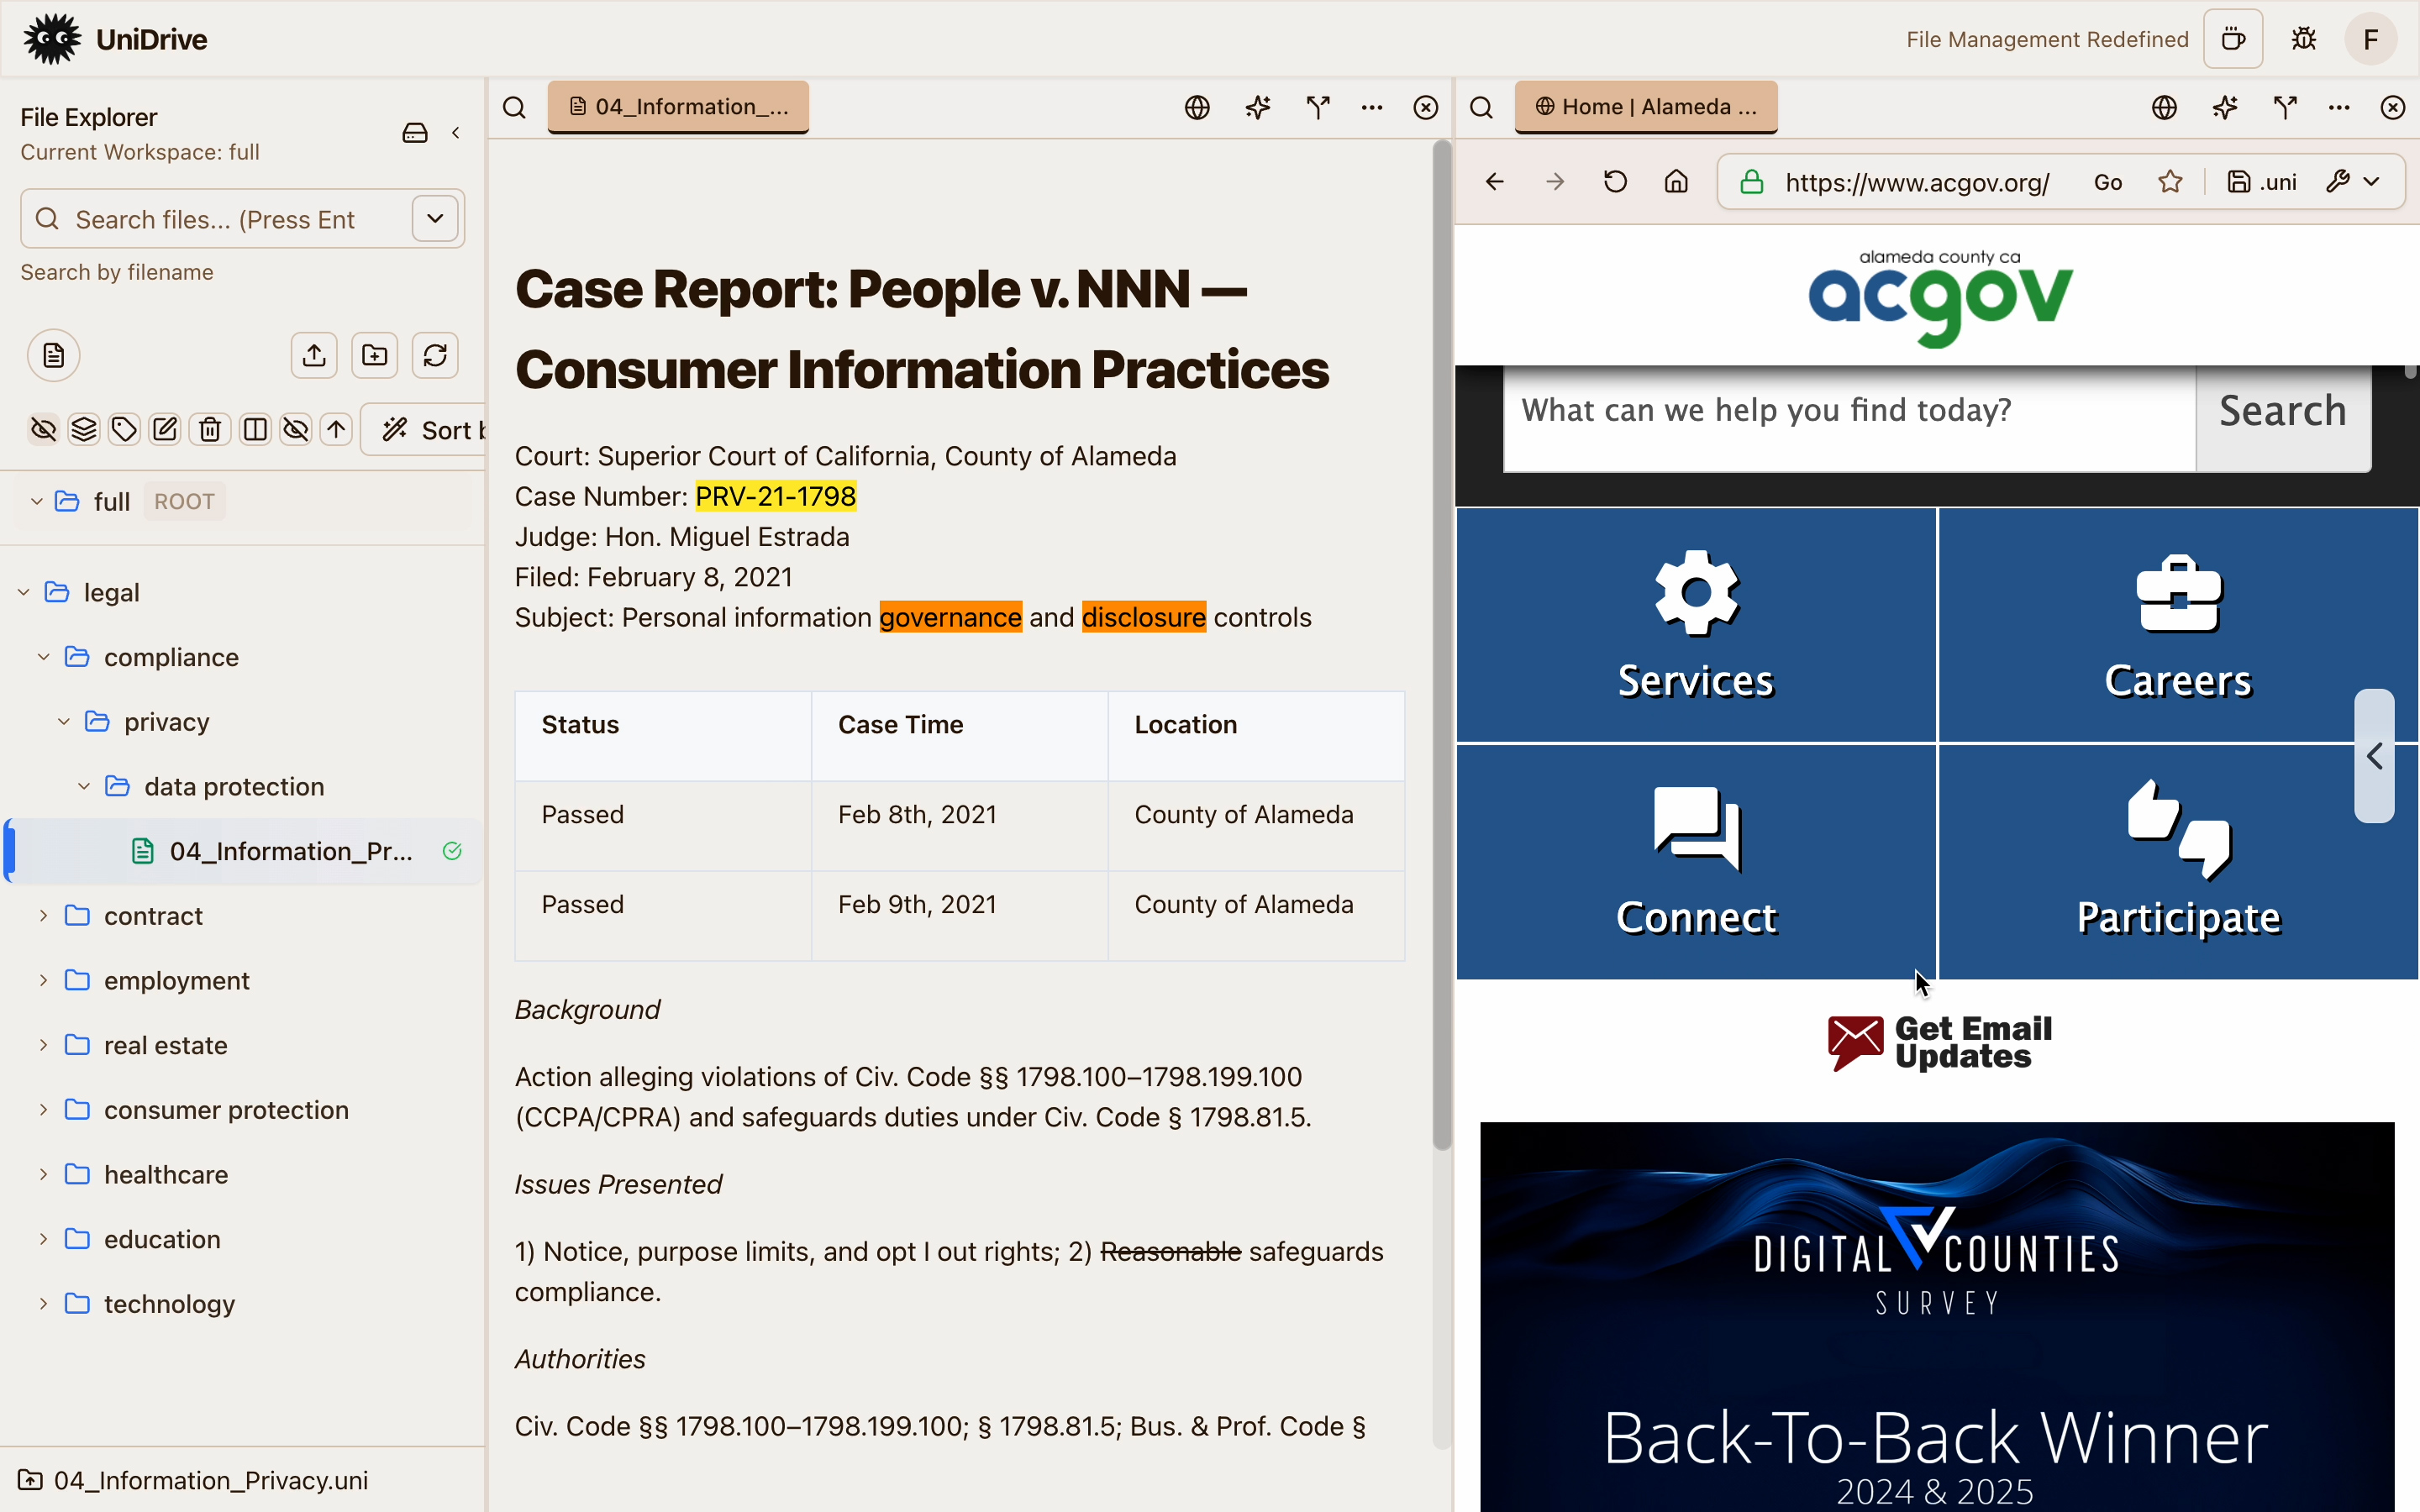
Task: Expand the contract folder
Action: pyautogui.click(x=43, y=916)
